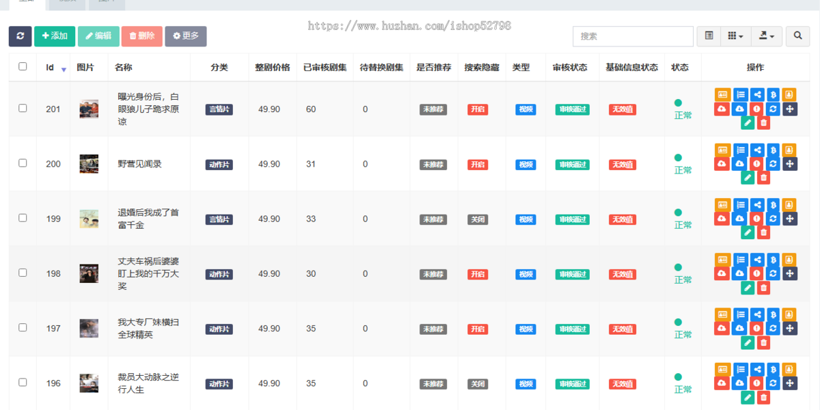Click 动作片 category tag in row 198
This screenshot has width=820, height=410.
[219, 274]
